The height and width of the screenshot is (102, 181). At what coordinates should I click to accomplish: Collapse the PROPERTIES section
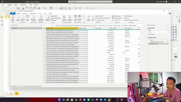[147, 28]
